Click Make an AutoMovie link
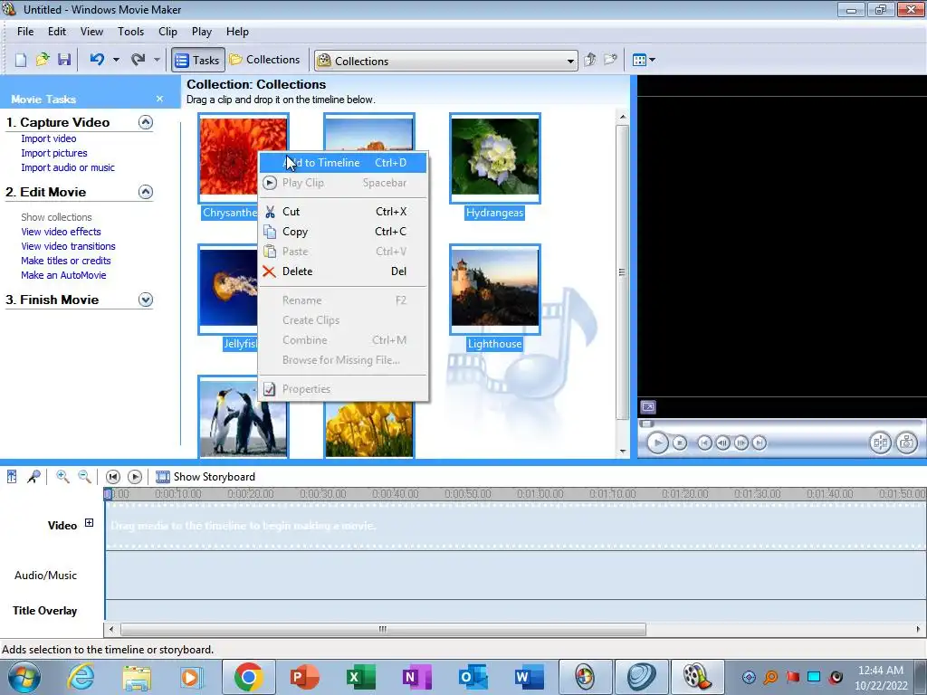The width and height of the screenshot is (927, 695). (63, 275)
